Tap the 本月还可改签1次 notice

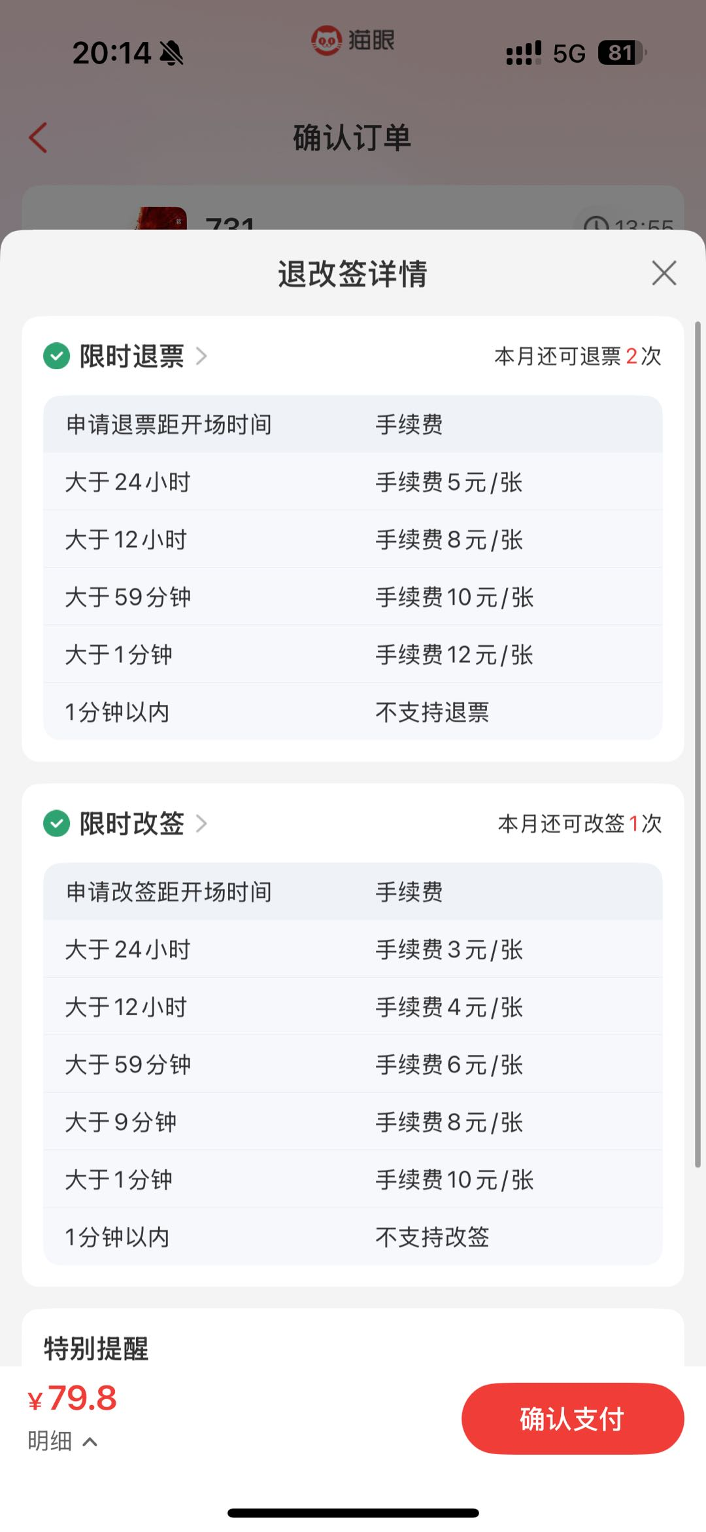pyautogui.click(x=579, y=823)
